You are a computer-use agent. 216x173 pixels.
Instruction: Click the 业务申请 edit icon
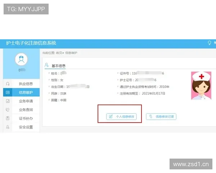tap(8, 101)
